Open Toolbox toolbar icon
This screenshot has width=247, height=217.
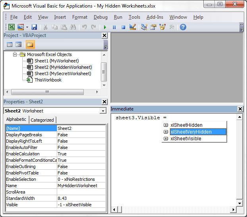pos(172,27)
